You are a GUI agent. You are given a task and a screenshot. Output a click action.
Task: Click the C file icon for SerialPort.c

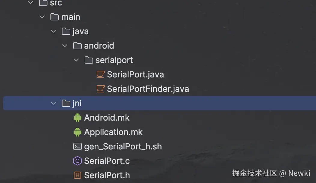point(77,161)
